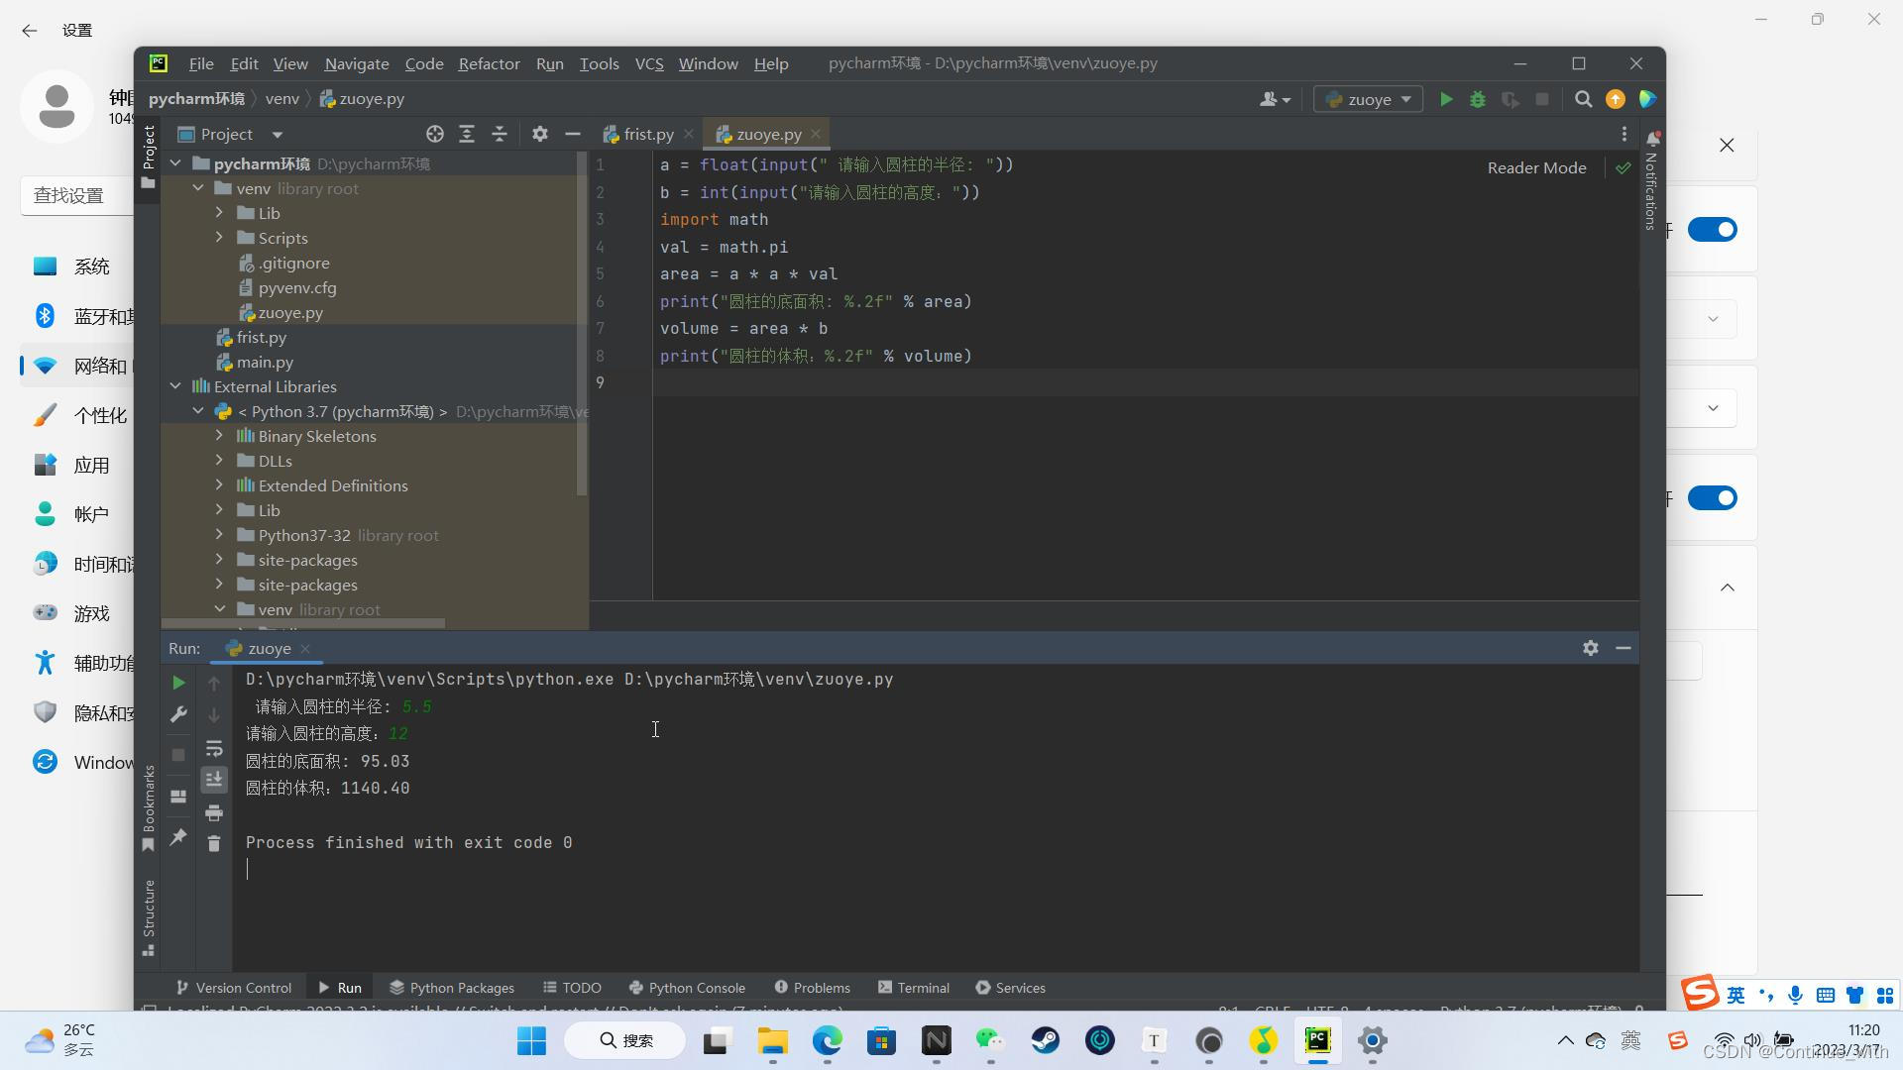
Task: Turn off the upper blue settings switch
Action: [1712, 230]
